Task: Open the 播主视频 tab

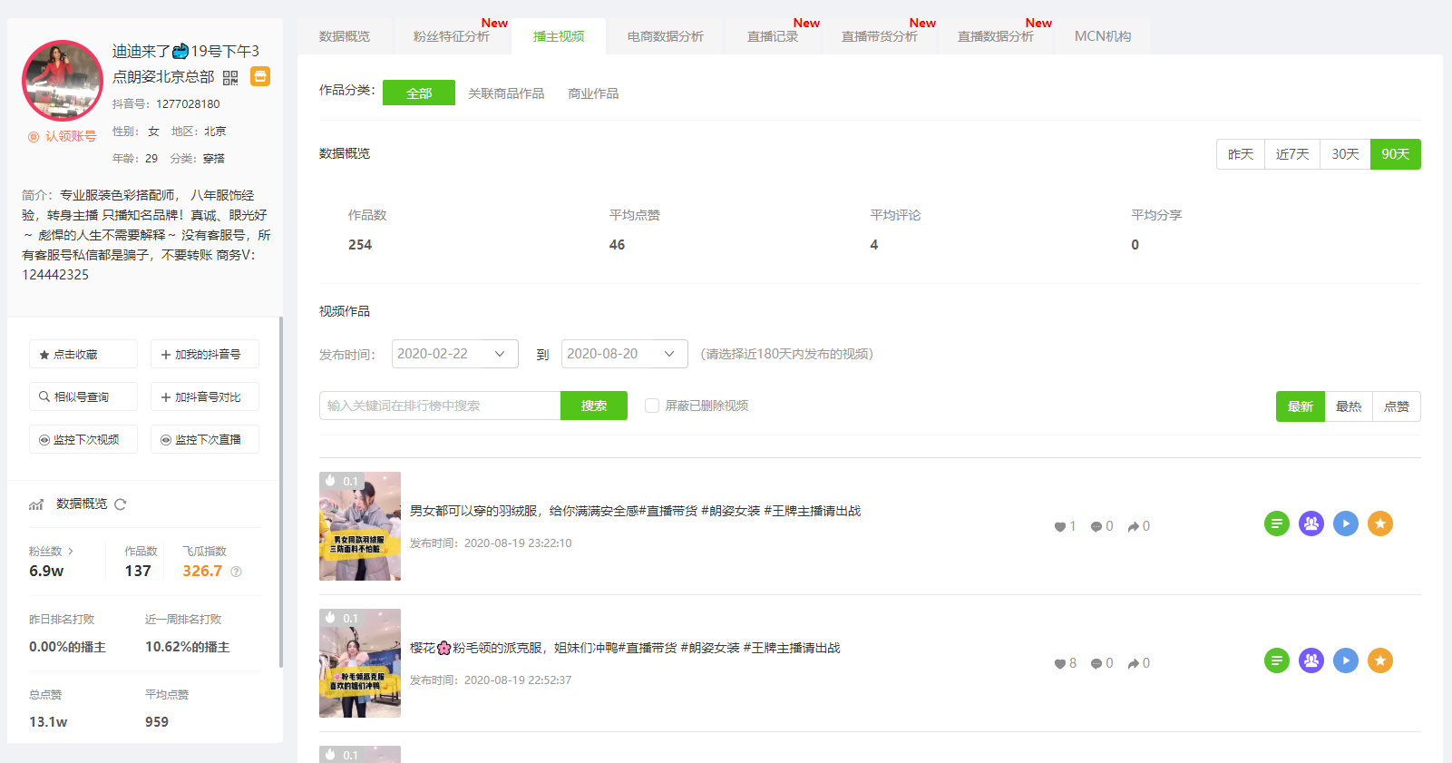Action: click(x=559, y=36)
